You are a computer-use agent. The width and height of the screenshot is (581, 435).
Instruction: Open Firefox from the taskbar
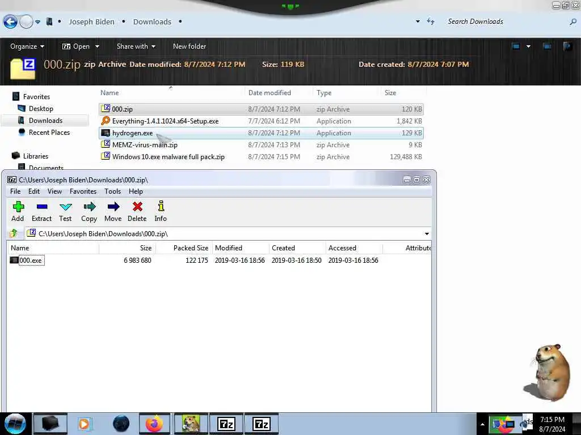[x=154, y=424]
